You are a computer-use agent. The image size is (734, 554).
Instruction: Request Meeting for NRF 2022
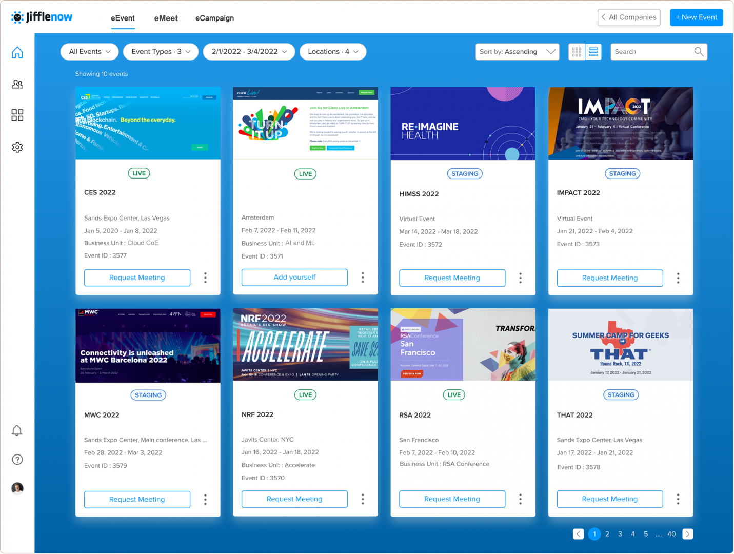point(294,499)
